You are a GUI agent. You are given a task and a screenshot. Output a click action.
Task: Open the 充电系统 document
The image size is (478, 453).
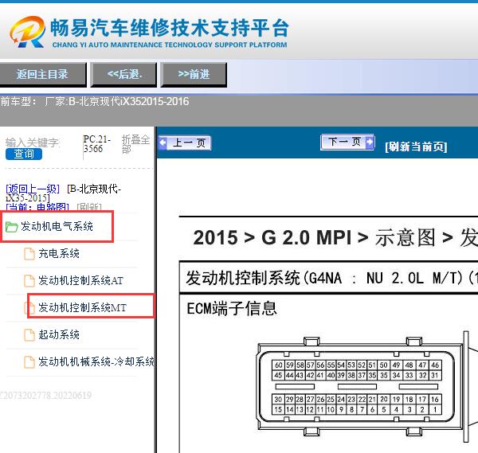tap(59, 253)
